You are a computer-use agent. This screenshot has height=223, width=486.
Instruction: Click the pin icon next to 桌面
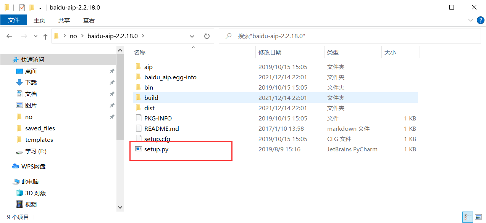[x=112, y=71]
